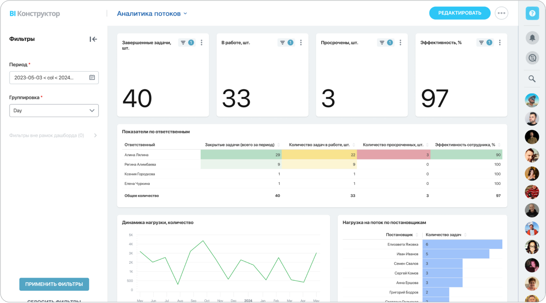The height and width of the screenshot is (303, 546).
Task: Open the chat messages icon
Action: point(532,58)
